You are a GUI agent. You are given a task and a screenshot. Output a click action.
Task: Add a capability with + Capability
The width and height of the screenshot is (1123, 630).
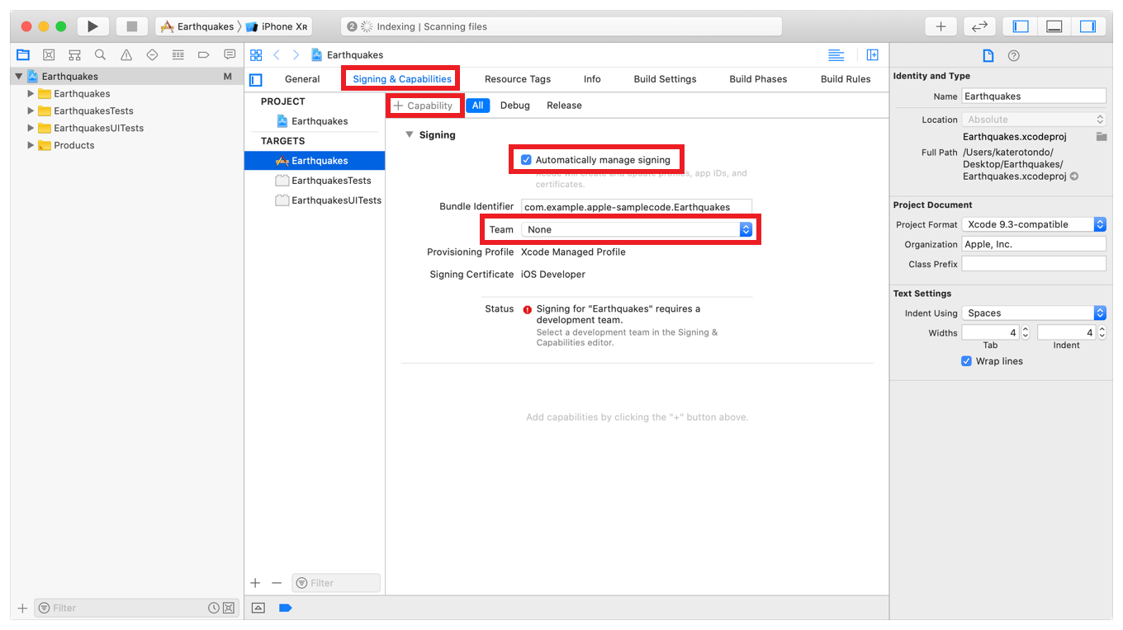coord(423,106)
